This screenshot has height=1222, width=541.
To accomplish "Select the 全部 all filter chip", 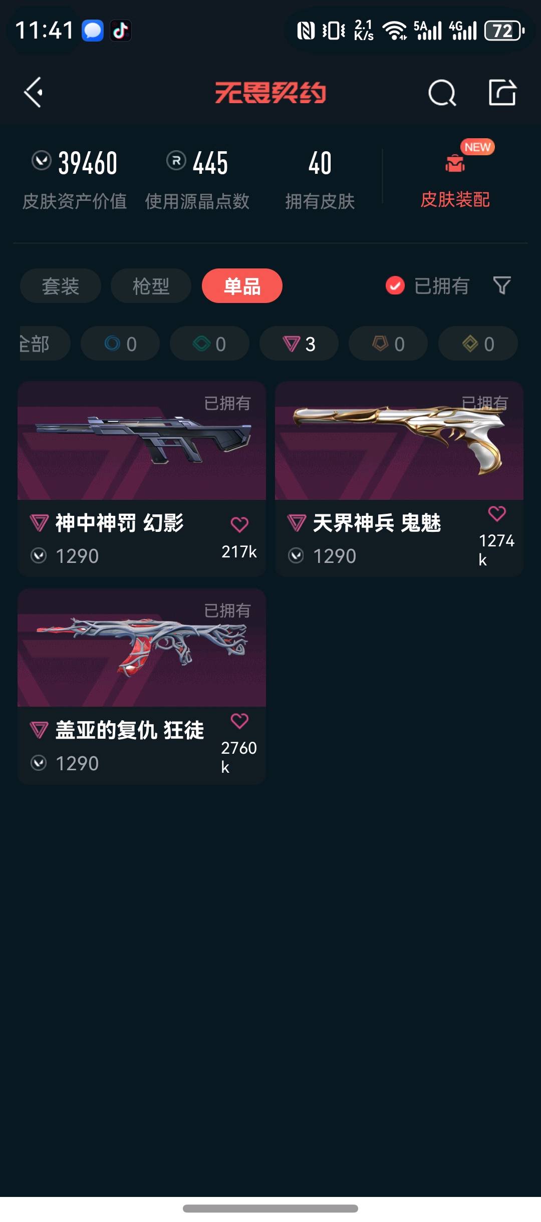I will 44,344.
